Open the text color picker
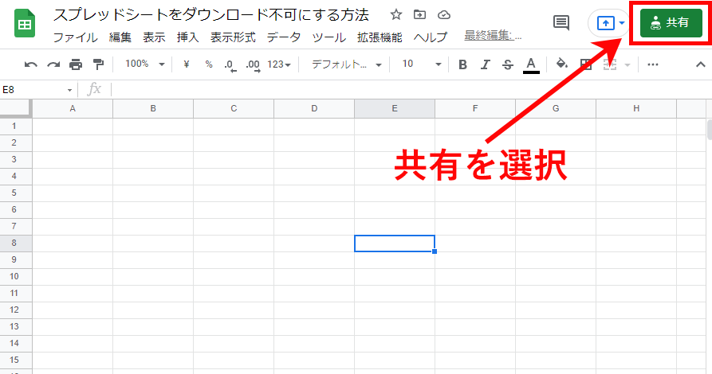Viewport: 712px width, 374px height. click(531, 65)
